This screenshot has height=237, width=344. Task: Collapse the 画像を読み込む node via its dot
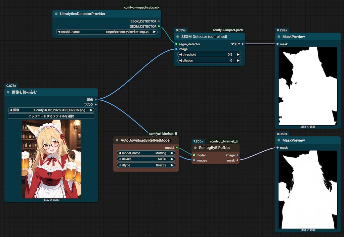tap(8, 92)
